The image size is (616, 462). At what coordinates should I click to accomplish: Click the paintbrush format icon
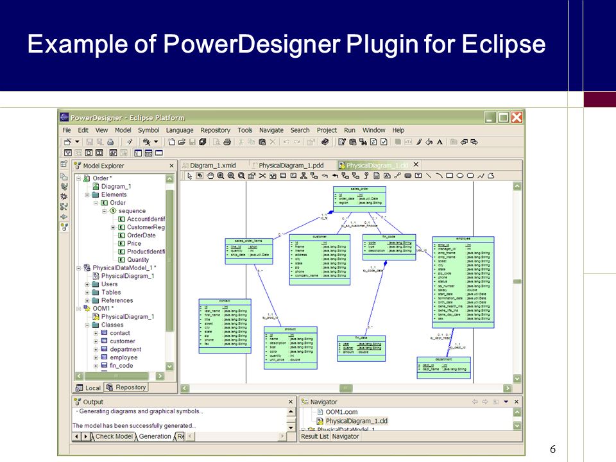(419, 142)
